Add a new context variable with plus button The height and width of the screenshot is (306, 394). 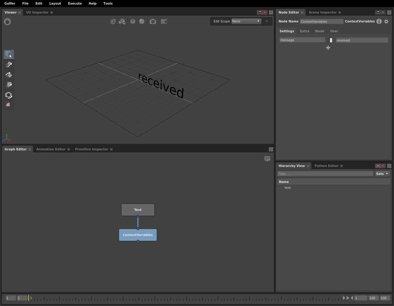tap(328, 48)
